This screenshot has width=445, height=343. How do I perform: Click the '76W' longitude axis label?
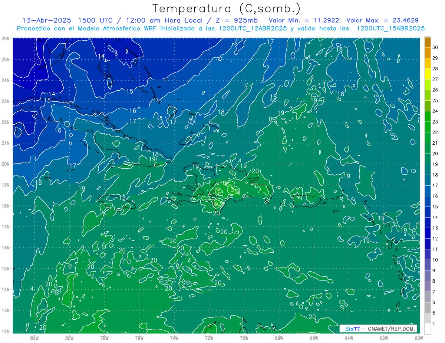click(139, 337)
